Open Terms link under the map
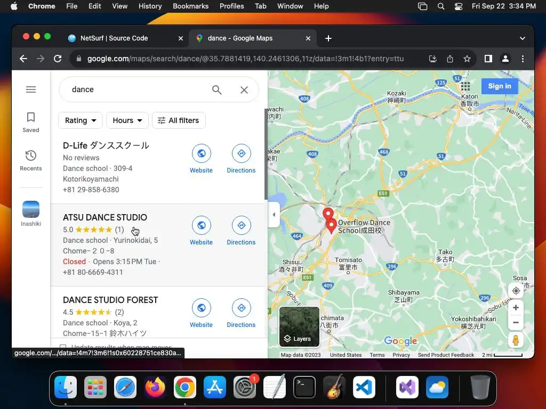The width and height of the screenshot is (546, 409). point(377,355)
